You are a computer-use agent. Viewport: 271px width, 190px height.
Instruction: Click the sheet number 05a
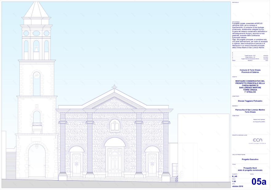click(x=258, y=182)
